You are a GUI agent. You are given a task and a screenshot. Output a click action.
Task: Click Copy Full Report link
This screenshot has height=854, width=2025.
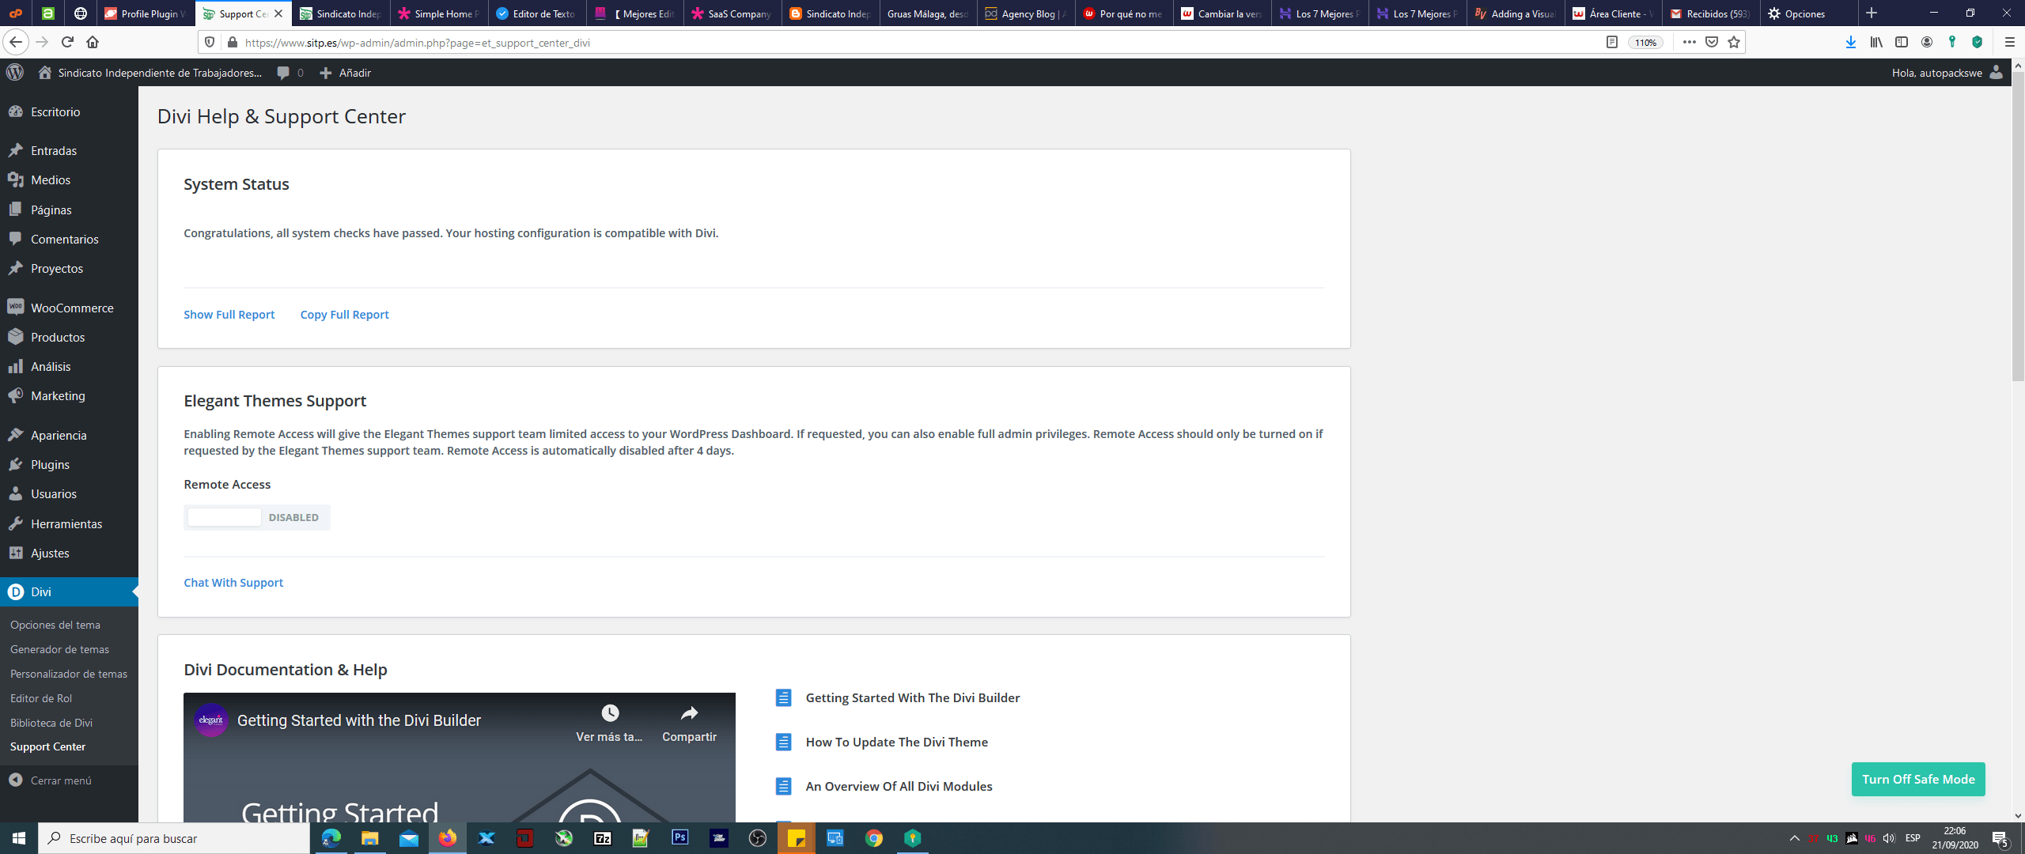pos(345,315)
